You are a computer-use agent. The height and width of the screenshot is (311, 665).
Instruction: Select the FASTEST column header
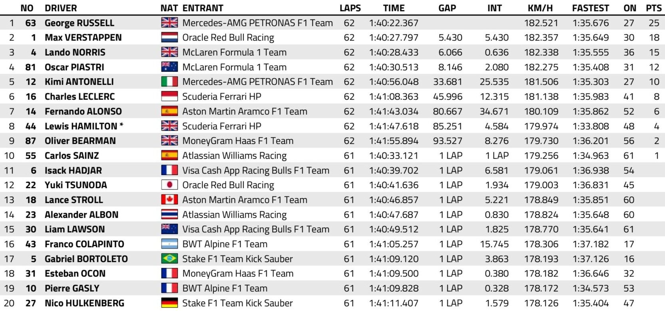click(x=590, y=8)
